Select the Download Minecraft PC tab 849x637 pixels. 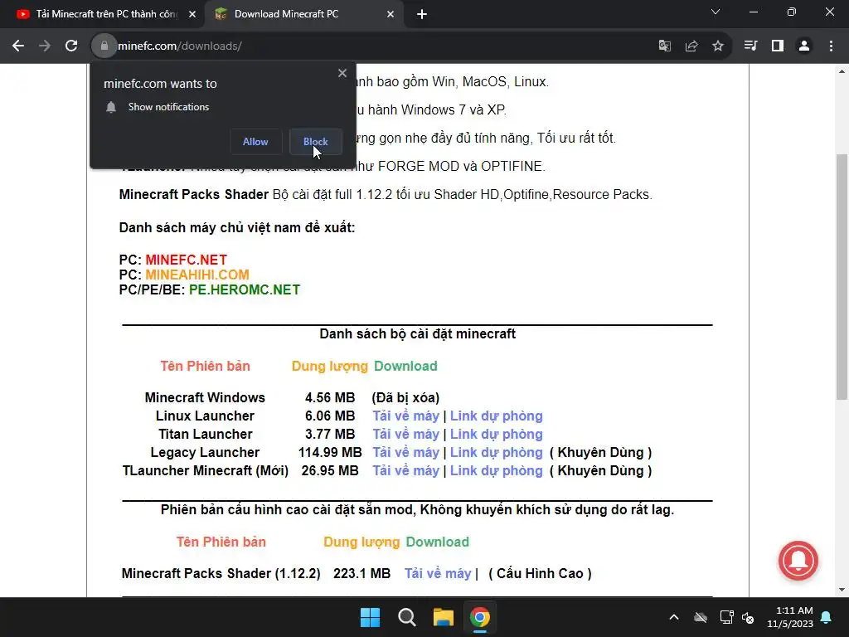[286, 14]
